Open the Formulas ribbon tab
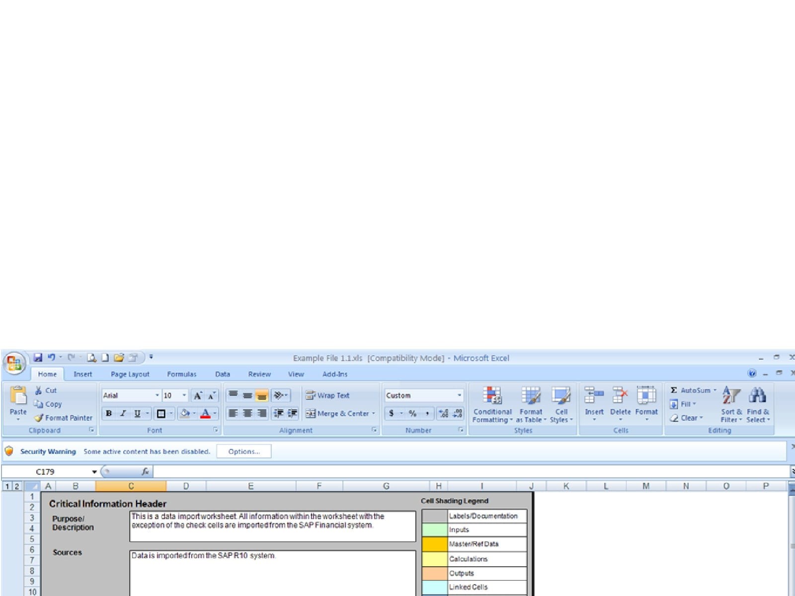This screenshot has width=795, height=596. point(181,374)
